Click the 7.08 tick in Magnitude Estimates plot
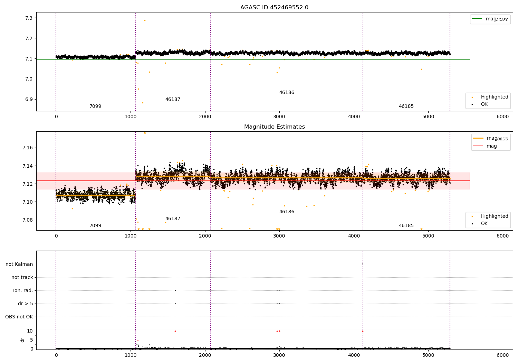 28,220
